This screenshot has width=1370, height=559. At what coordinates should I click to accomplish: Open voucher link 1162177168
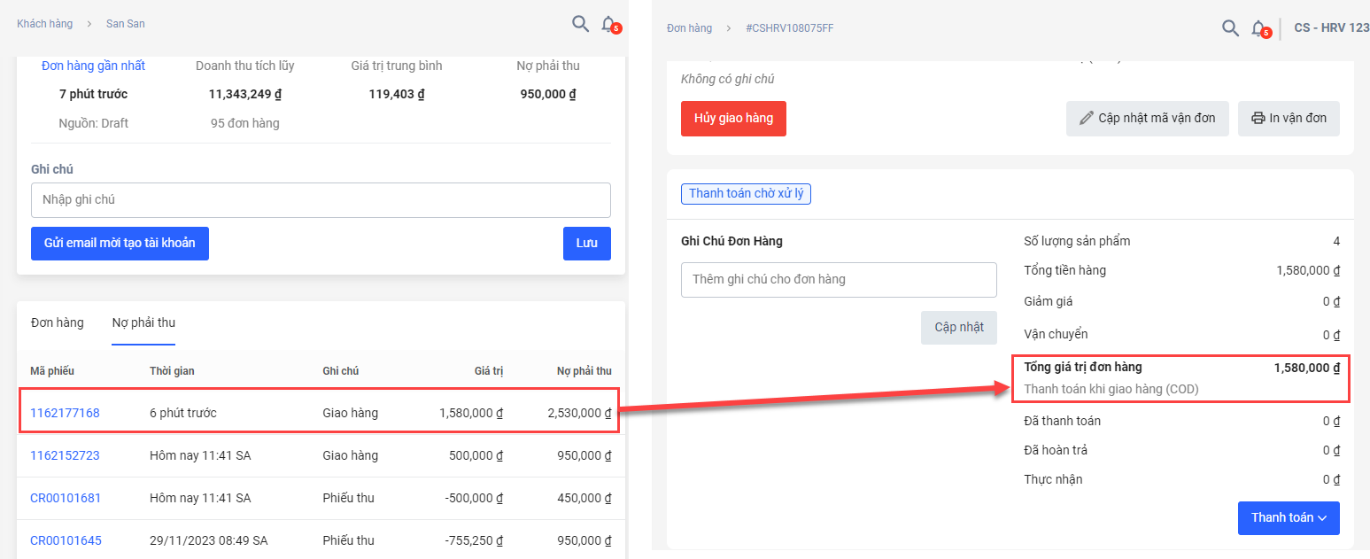coord(65,413)
